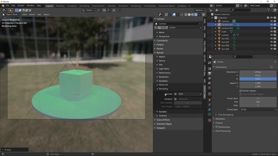278x156 pixels.
Task: Toggle X-ray mode in viewport header
Action: coord(182,15)
